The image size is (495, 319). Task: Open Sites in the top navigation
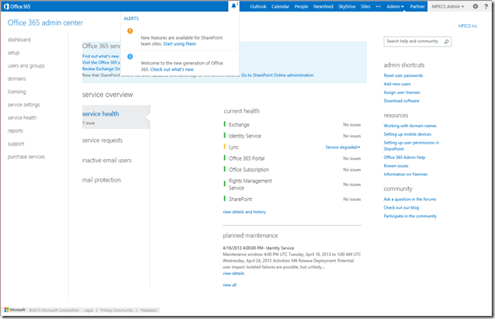365,6
